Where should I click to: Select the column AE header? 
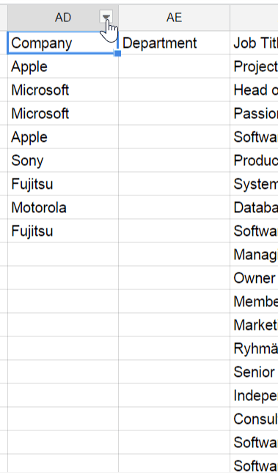click(x=174, y=18)
